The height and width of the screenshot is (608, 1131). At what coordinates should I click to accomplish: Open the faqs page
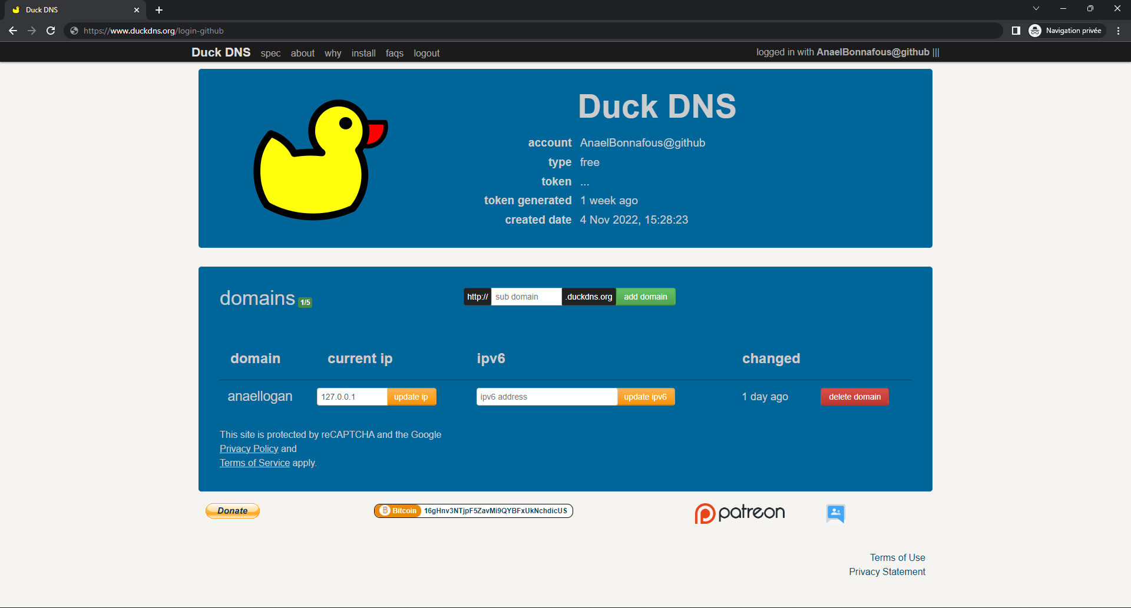click(395, 53)
